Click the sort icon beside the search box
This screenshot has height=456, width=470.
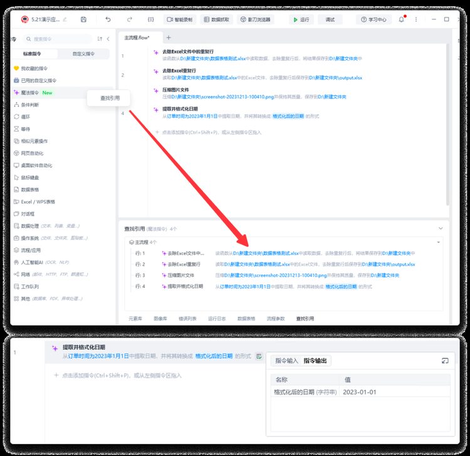100,39
